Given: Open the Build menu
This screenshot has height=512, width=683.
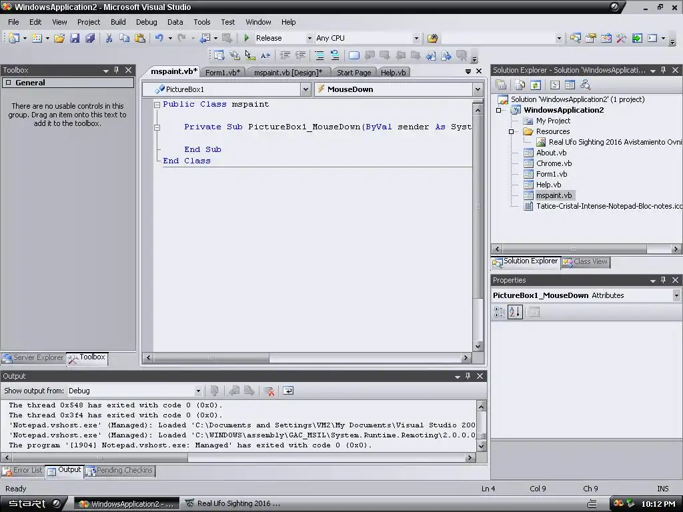Looking at the screenshot, I should [x=118, y=22].
